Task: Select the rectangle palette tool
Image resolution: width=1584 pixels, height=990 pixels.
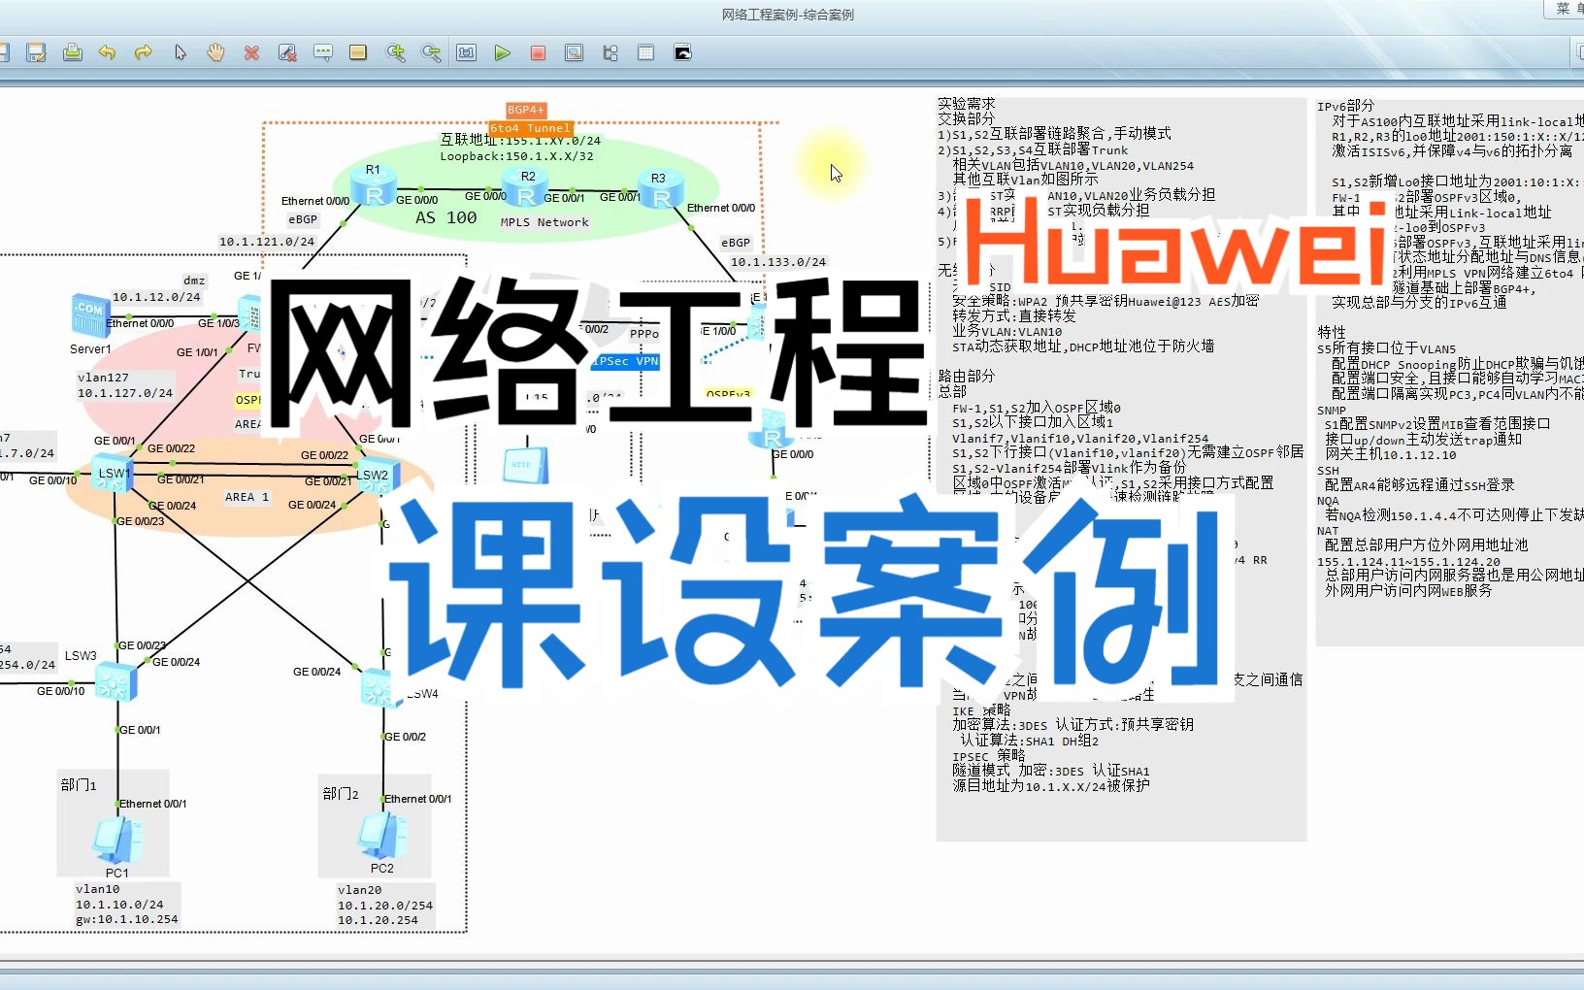Action: click(358, 52)
